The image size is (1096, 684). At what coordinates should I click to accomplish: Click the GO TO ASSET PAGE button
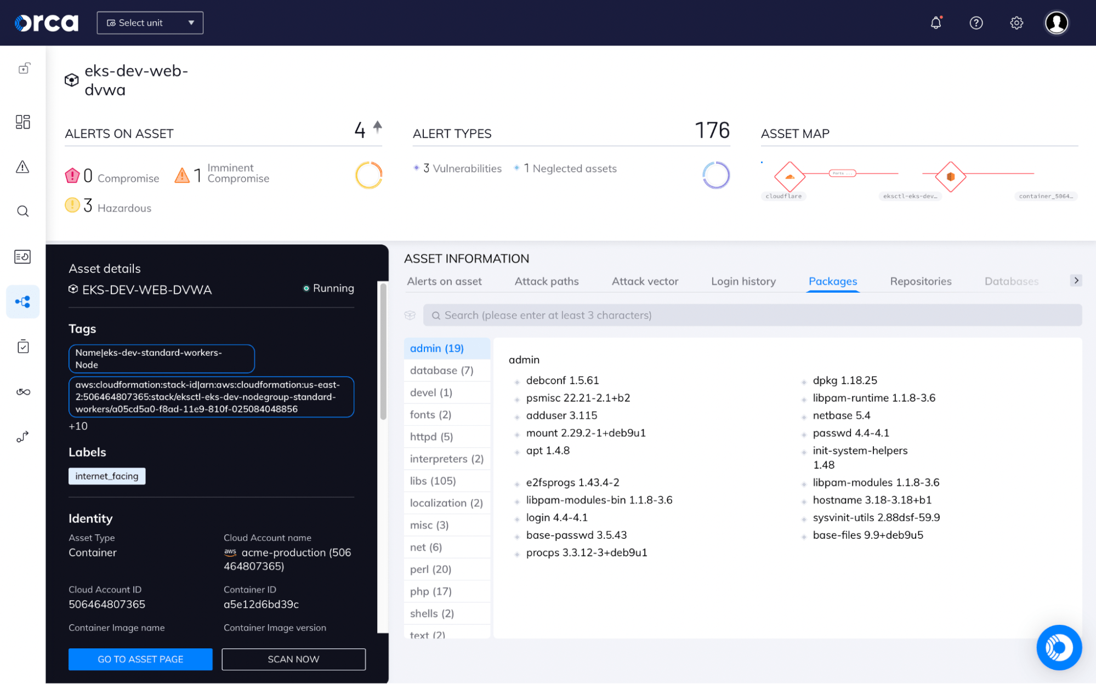tap(140, 659)
